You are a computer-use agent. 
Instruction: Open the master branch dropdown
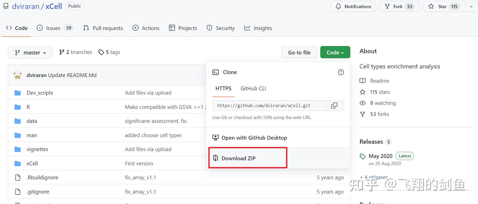coord(30,52)
